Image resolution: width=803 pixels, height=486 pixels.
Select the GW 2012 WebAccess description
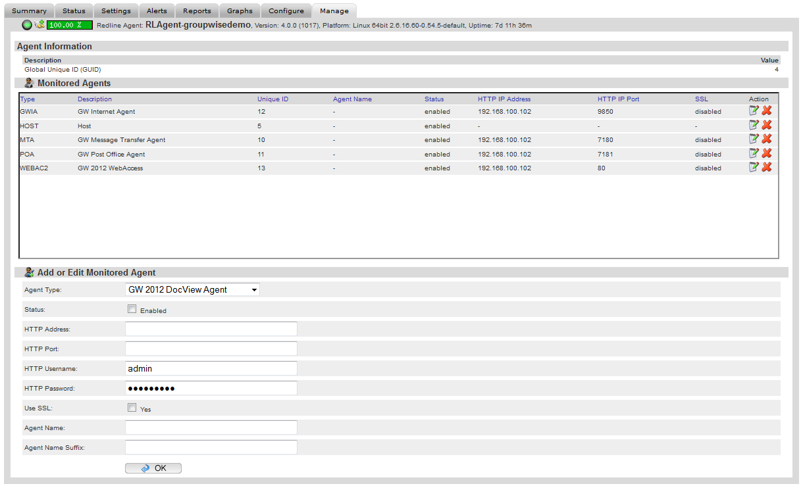click(110, 168)
